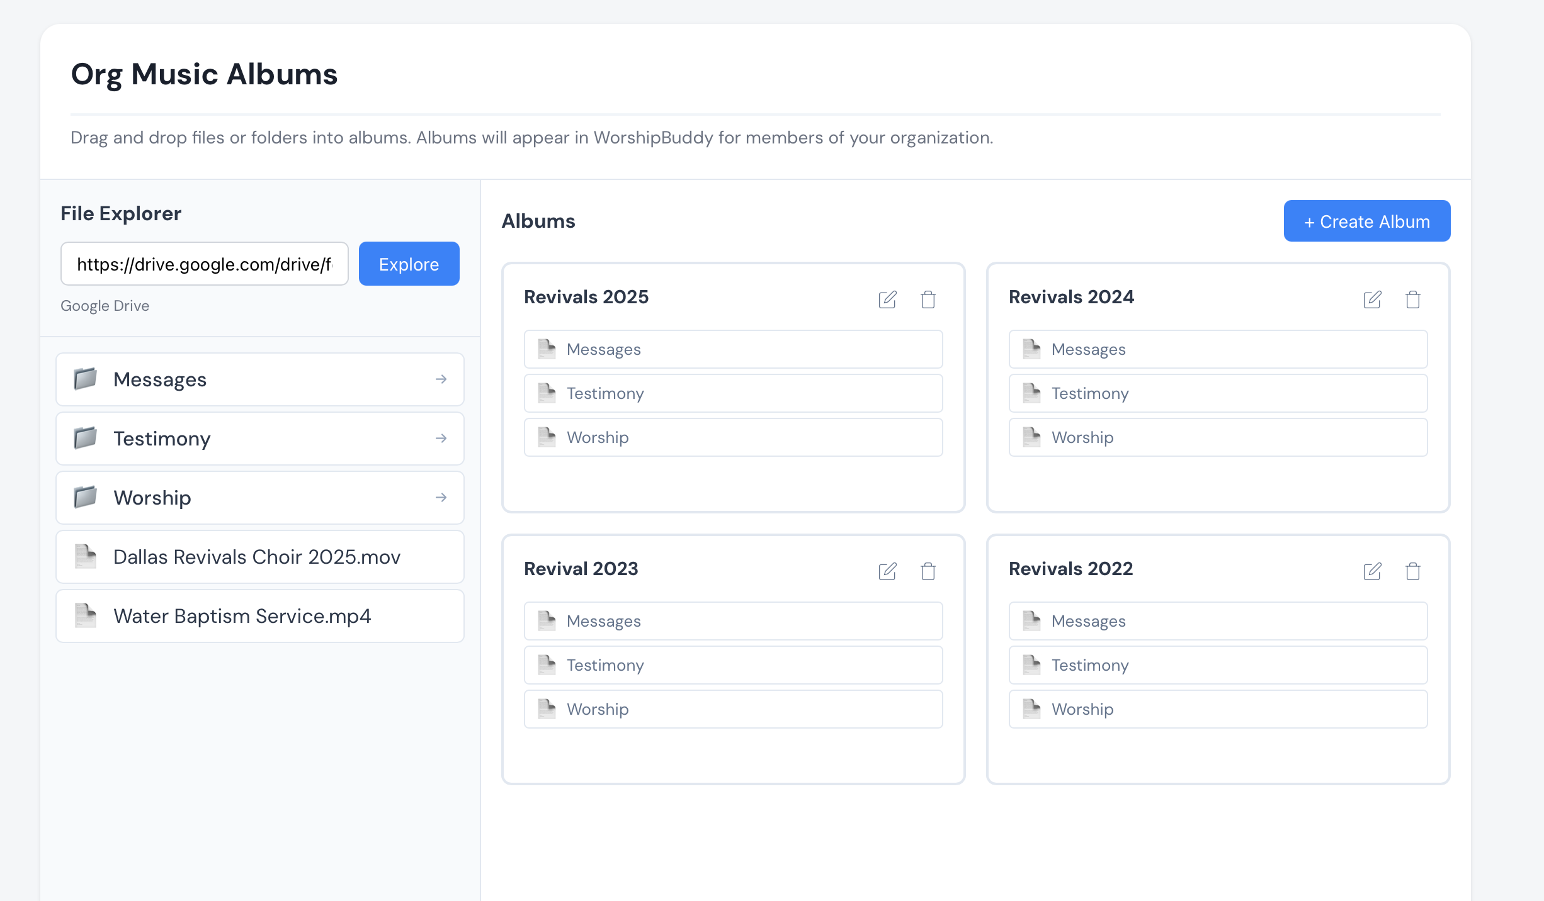Screen dimensions: 1544x901
Task: Click the edit pencil icon on Revivals 2022
Action: 1372,572
